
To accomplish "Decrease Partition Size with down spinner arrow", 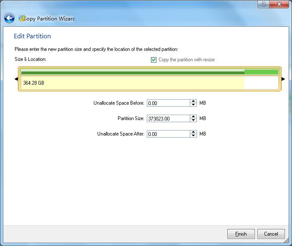I will click(x=193, y=120).
